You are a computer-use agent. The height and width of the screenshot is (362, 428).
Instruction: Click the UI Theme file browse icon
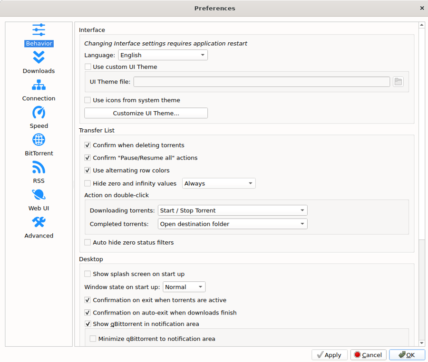tap(398, 81)
